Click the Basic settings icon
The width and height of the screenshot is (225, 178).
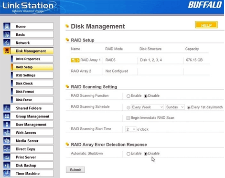(7, 34)
